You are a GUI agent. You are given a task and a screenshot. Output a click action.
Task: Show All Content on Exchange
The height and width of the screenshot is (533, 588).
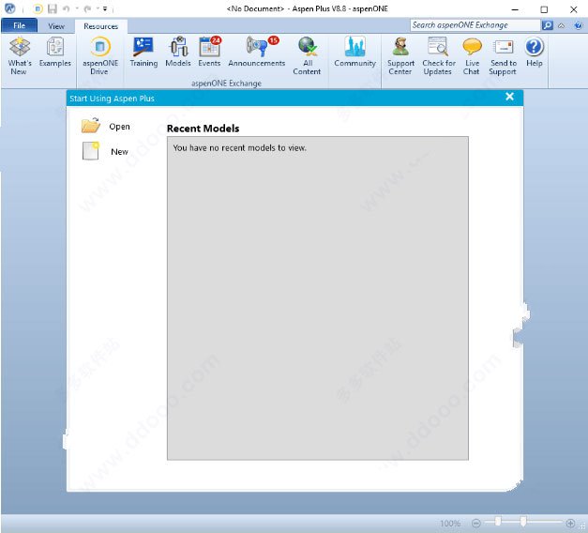[x=307, y=56]
